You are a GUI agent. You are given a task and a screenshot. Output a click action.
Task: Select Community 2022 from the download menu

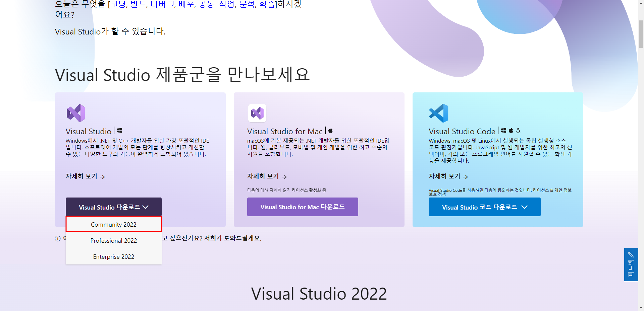click(114, 224)
